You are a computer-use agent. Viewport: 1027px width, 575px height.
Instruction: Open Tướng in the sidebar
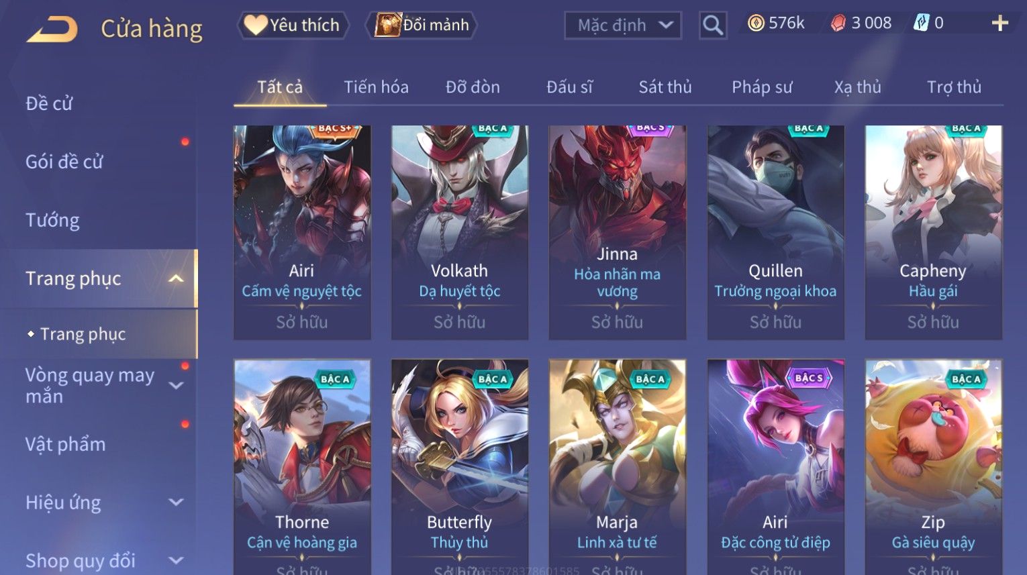click(52, 220)
